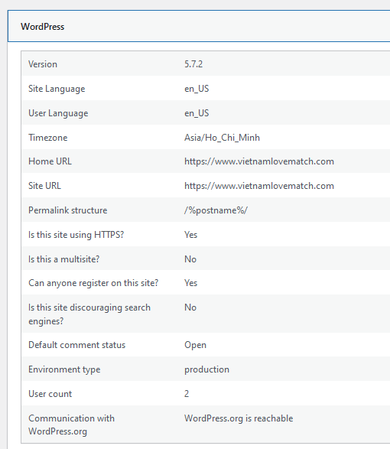The image size is (390, 449).
Task: Click the Can anyone register on this site? label
Action: point(93,283)
